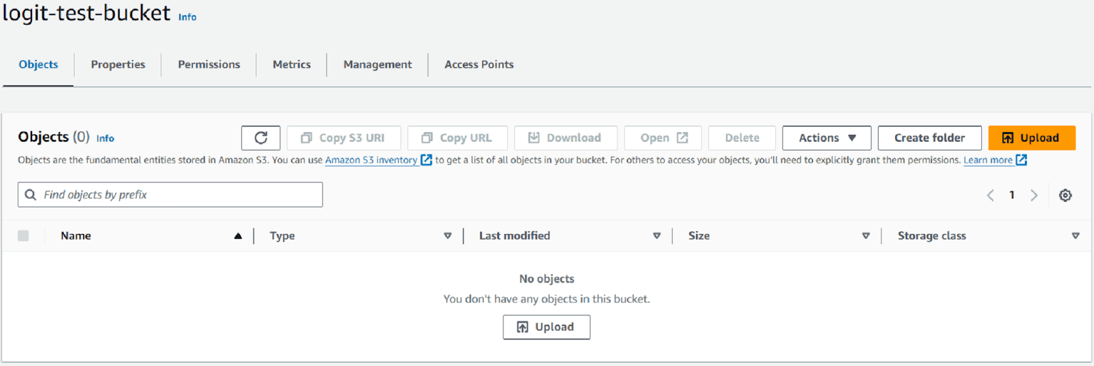Go to the previous page arrow

(x=990, y=195)
